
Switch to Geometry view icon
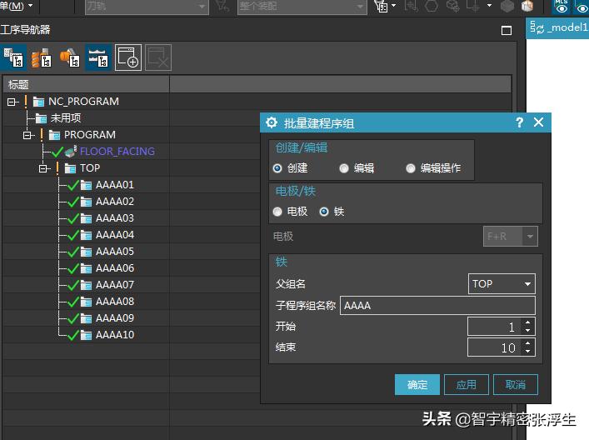tap(70, 57)
